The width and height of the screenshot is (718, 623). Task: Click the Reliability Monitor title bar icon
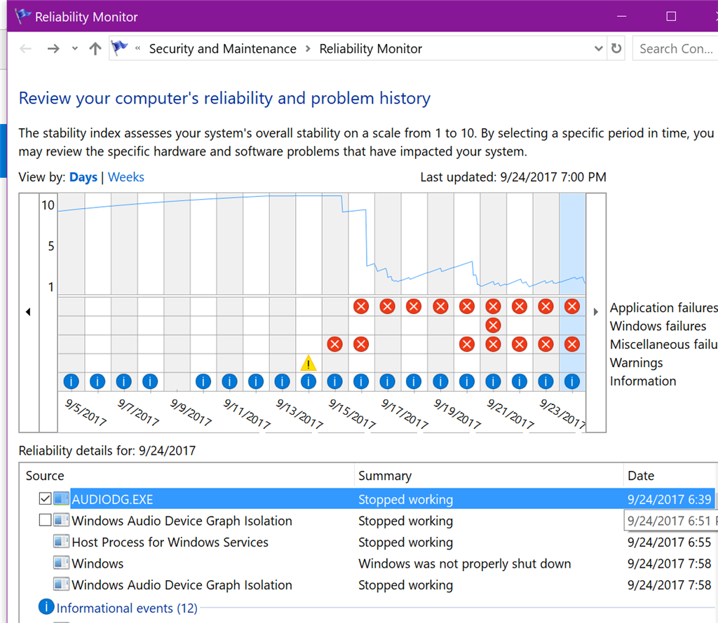pos(22,16)
